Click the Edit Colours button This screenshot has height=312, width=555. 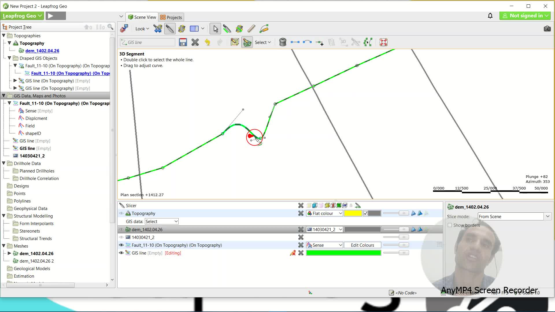[x=362, y=245]
